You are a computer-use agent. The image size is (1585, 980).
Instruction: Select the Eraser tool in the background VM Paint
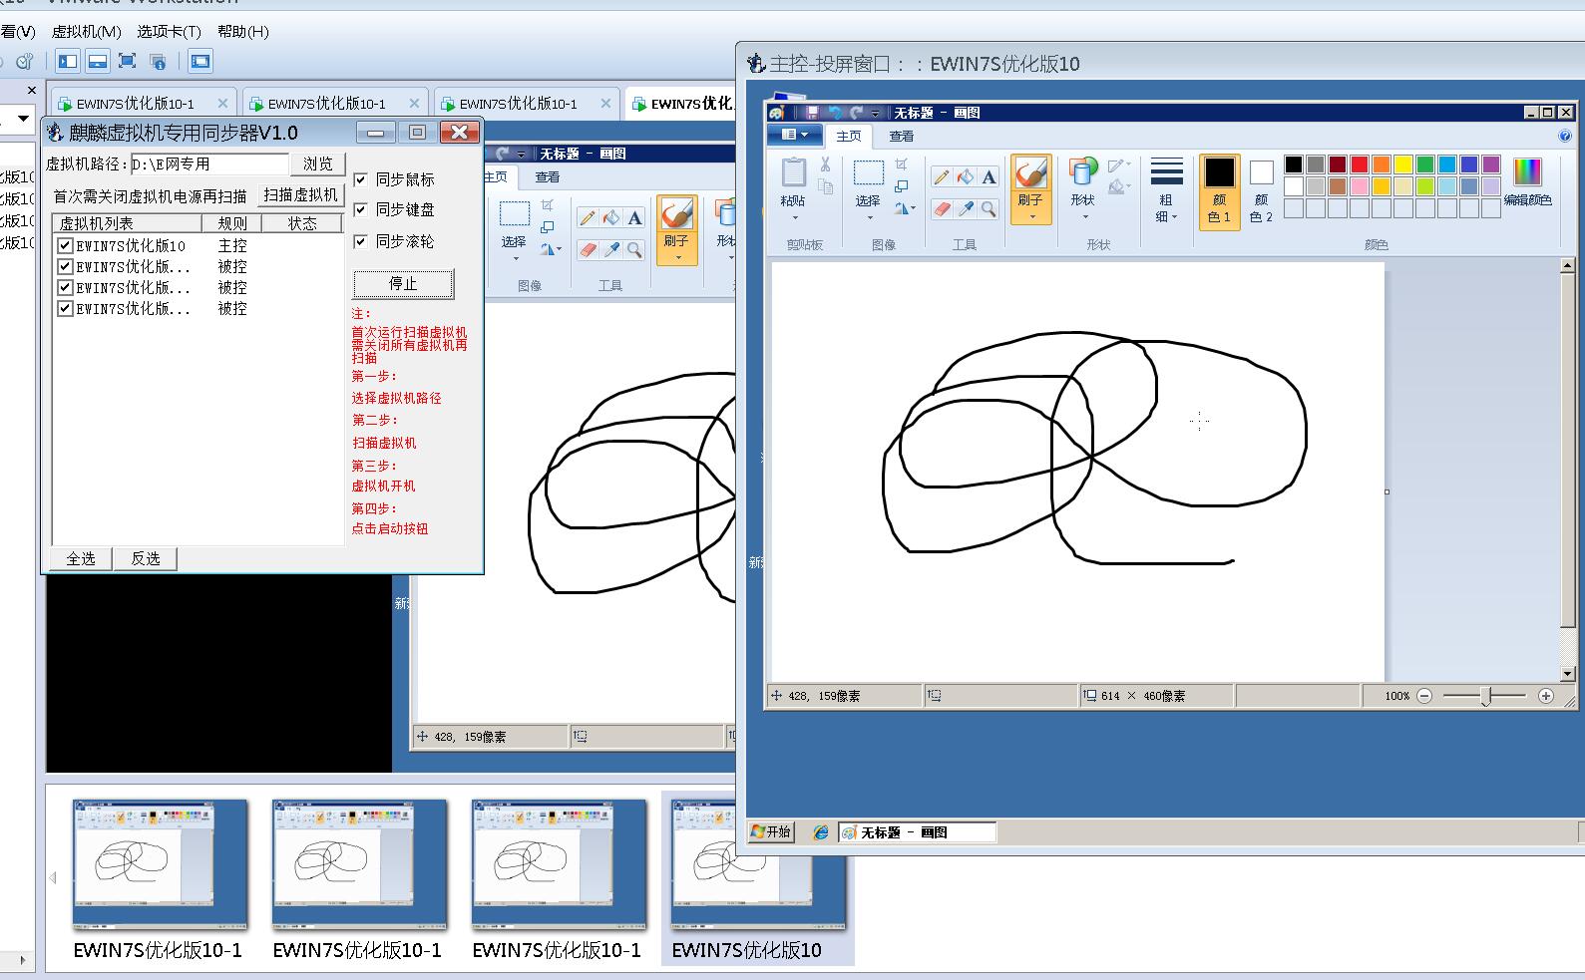click(x=588, y=249)
